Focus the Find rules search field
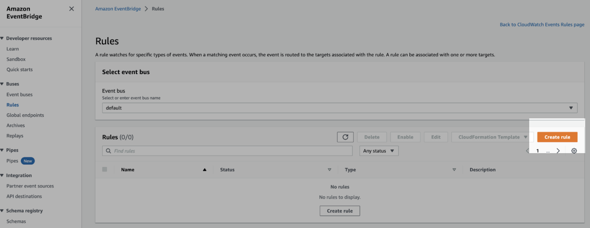 tap(227, 151)
